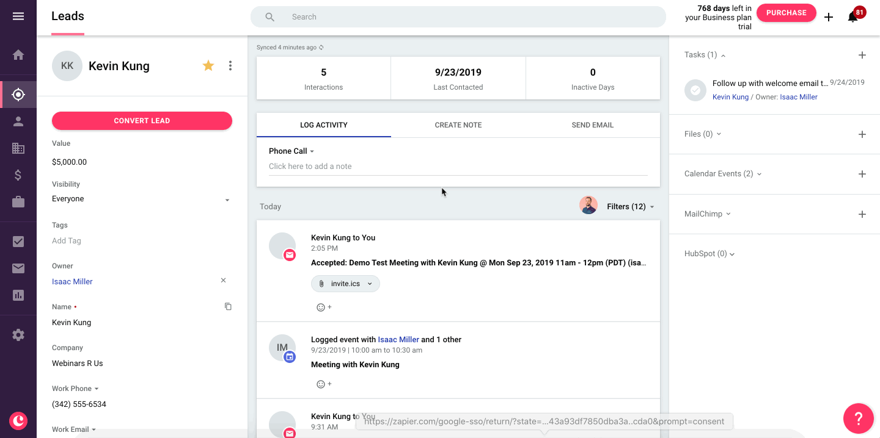Screen dimensions: 880x438
Task: Open the Visibility Everyone dropdown
Action: pos(142,199)
